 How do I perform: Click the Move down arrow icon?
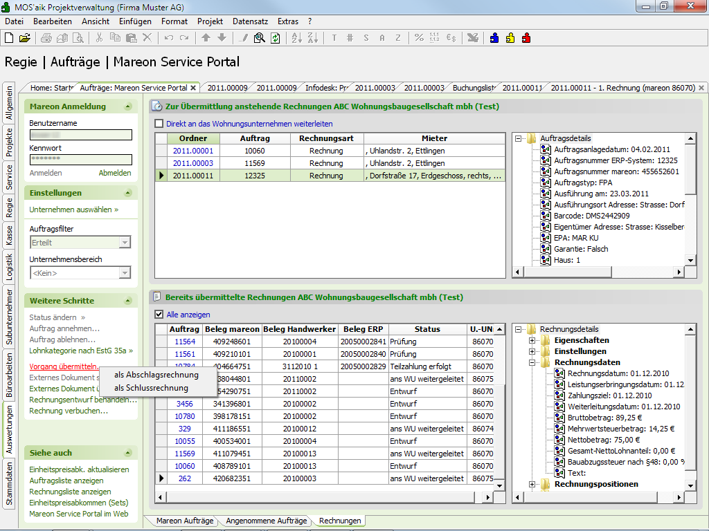coord(222,38)
